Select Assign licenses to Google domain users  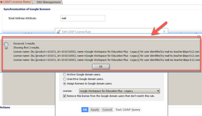click(65, 84)
